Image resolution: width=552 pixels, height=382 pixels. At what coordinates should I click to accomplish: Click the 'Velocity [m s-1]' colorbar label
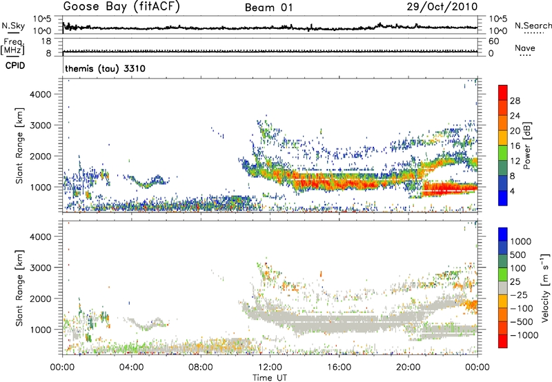click(545, 288)
